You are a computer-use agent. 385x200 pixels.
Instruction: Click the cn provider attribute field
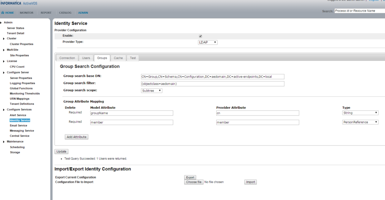pos(258,113)
